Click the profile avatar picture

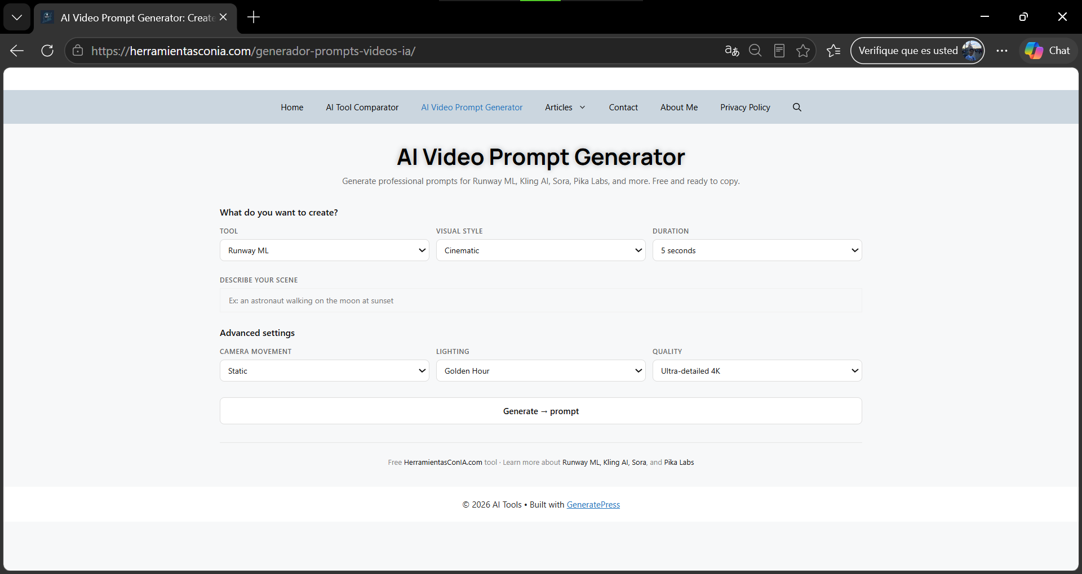pyautogui.click(x=972, y=51)
